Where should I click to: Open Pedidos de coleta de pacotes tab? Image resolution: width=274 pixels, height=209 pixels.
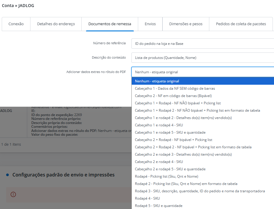241,24
